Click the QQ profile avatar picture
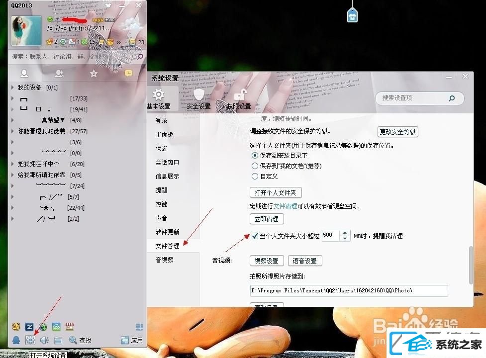 [x=26, y=31]
